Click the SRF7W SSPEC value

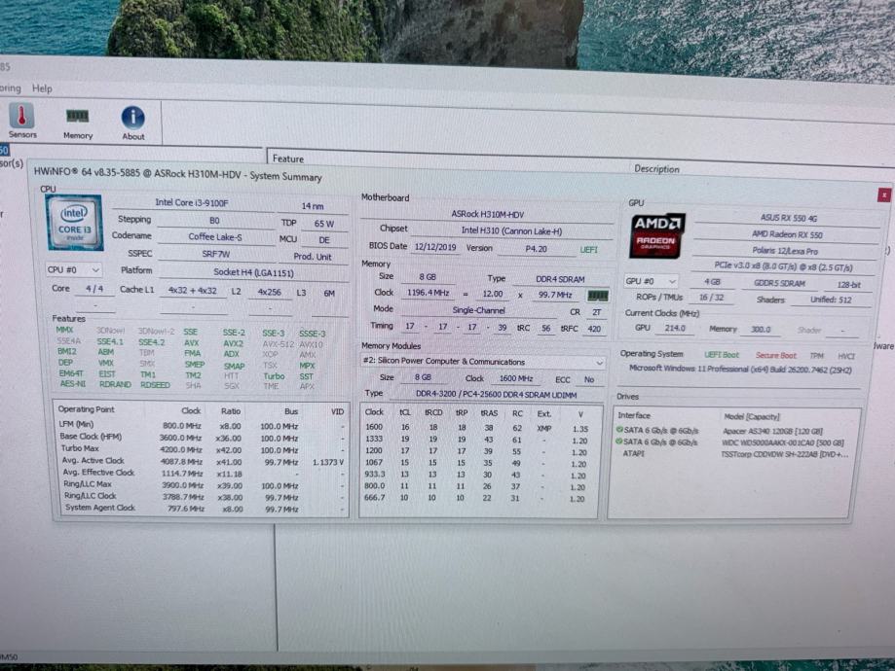click(215, 254)
